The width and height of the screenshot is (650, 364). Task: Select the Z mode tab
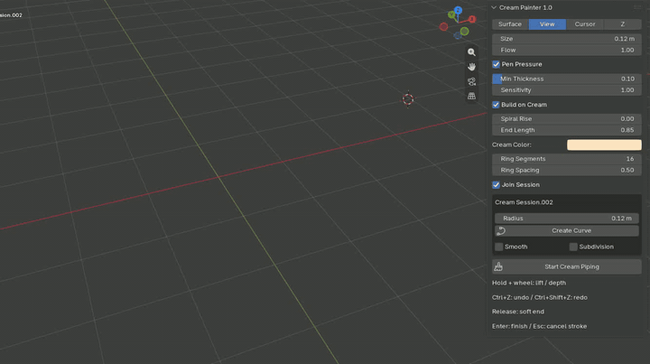point(623,24)
